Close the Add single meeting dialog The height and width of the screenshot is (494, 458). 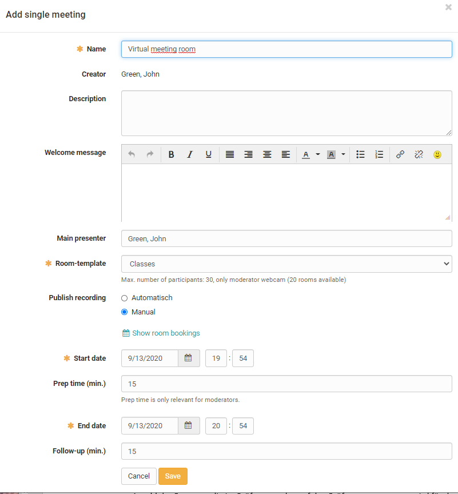[448, 7]
